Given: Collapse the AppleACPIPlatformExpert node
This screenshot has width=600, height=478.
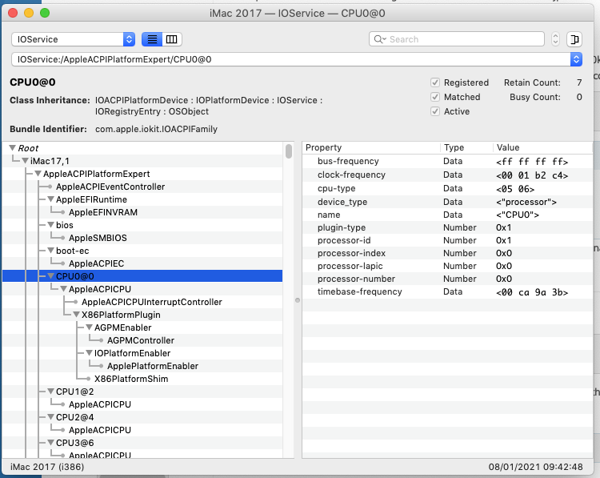Looking at the screenshot, I should (x=38, y=174).
